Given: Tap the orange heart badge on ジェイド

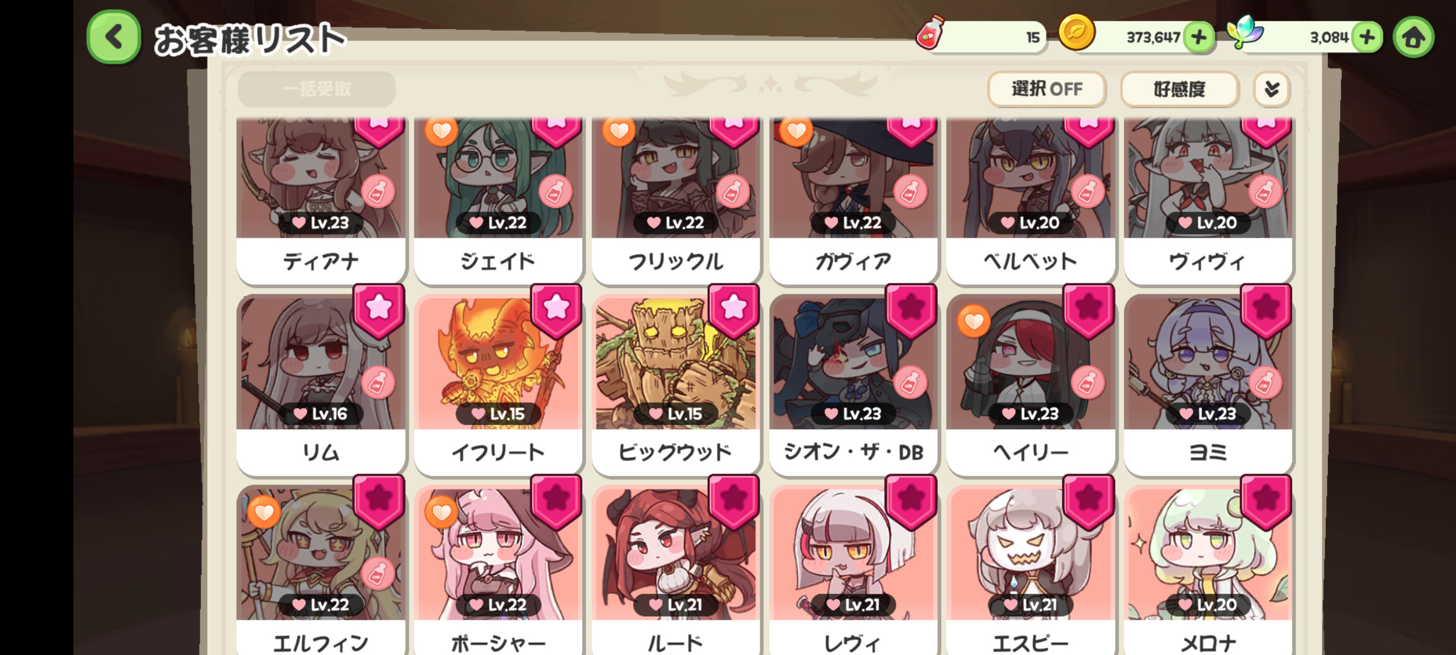Looking at the screenshot, I should 441,130.
